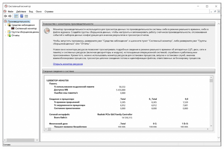This screenshot has width=224, height=149.
Task: Minimize the inner MDI child window
Action: (x=211, y=12)
